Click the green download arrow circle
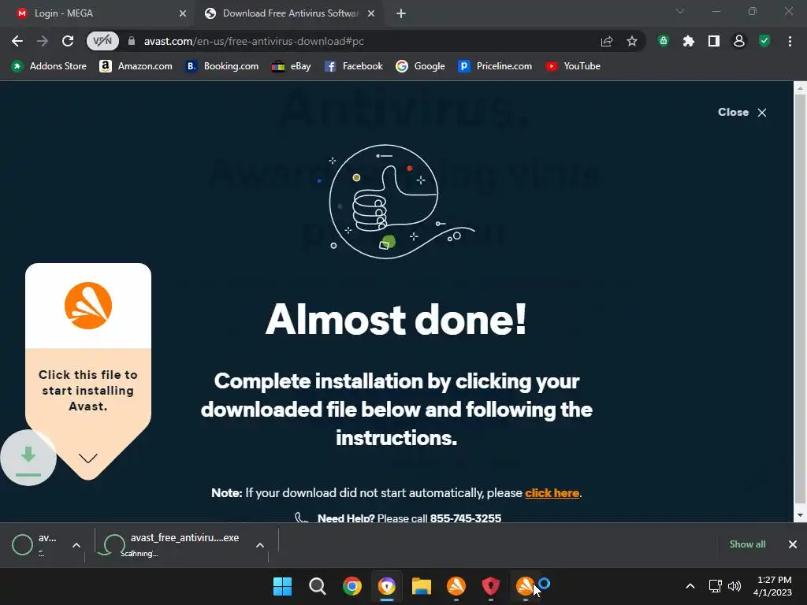 (x=28, y=458)
